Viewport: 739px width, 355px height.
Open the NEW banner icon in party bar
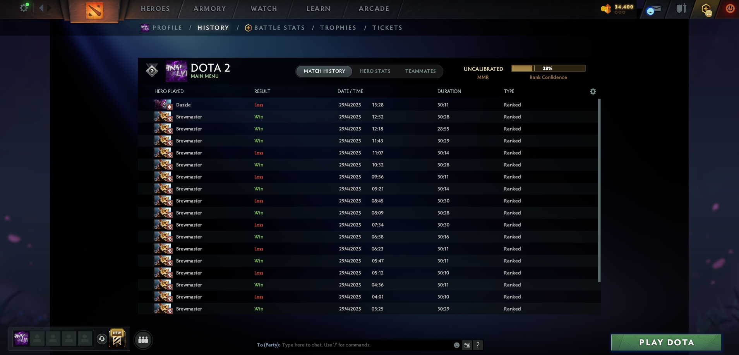coord(117,339)
